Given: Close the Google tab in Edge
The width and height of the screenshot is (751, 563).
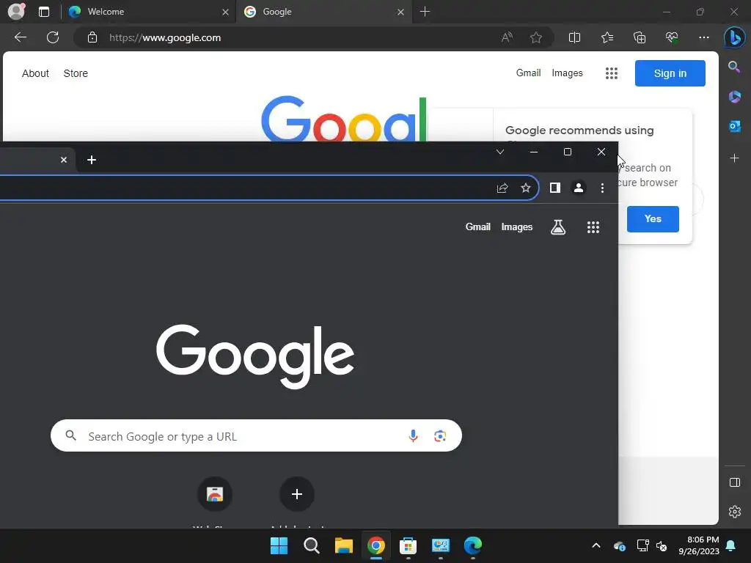Looking at the screenshot, I should tap(400, 12).
